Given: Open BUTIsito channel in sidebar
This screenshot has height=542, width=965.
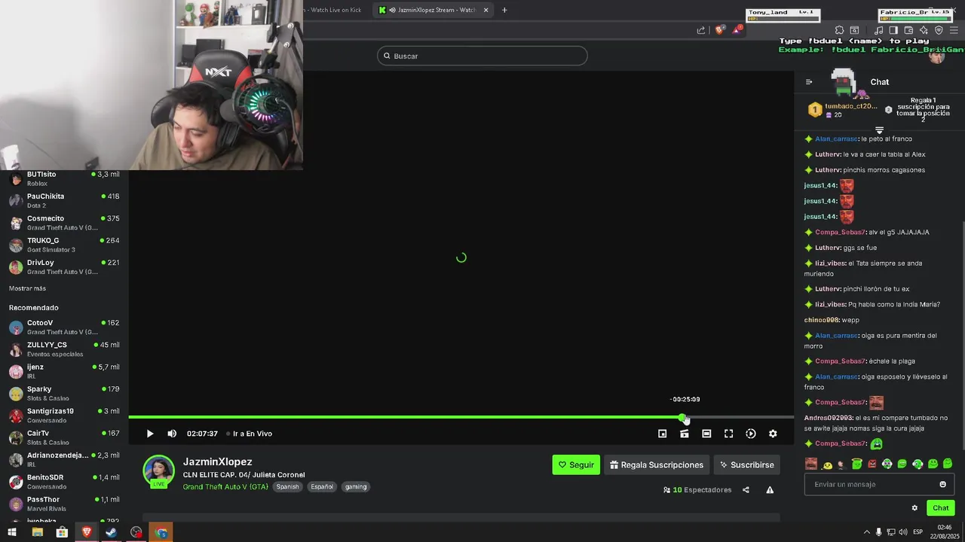Looking at the screenshot, I should coord(64,178).
